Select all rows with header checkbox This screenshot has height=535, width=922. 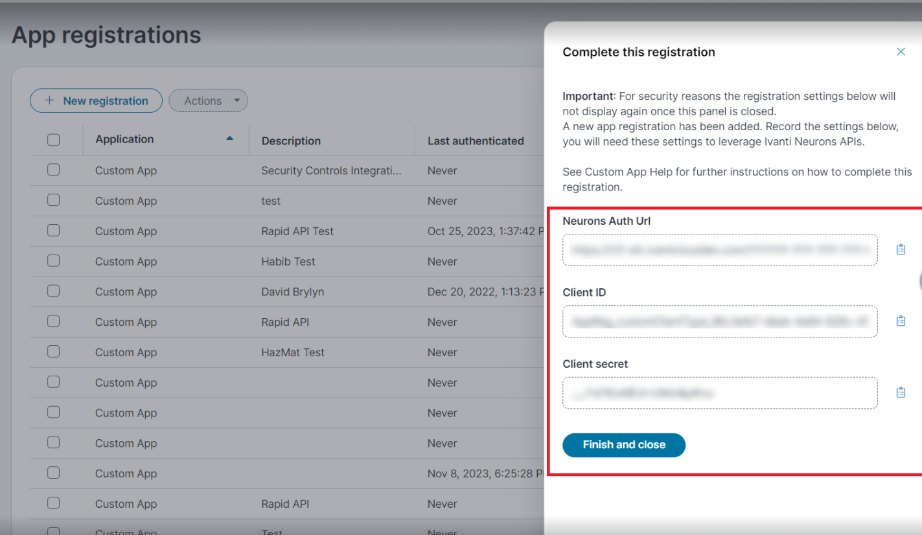[x=54, y=140]
